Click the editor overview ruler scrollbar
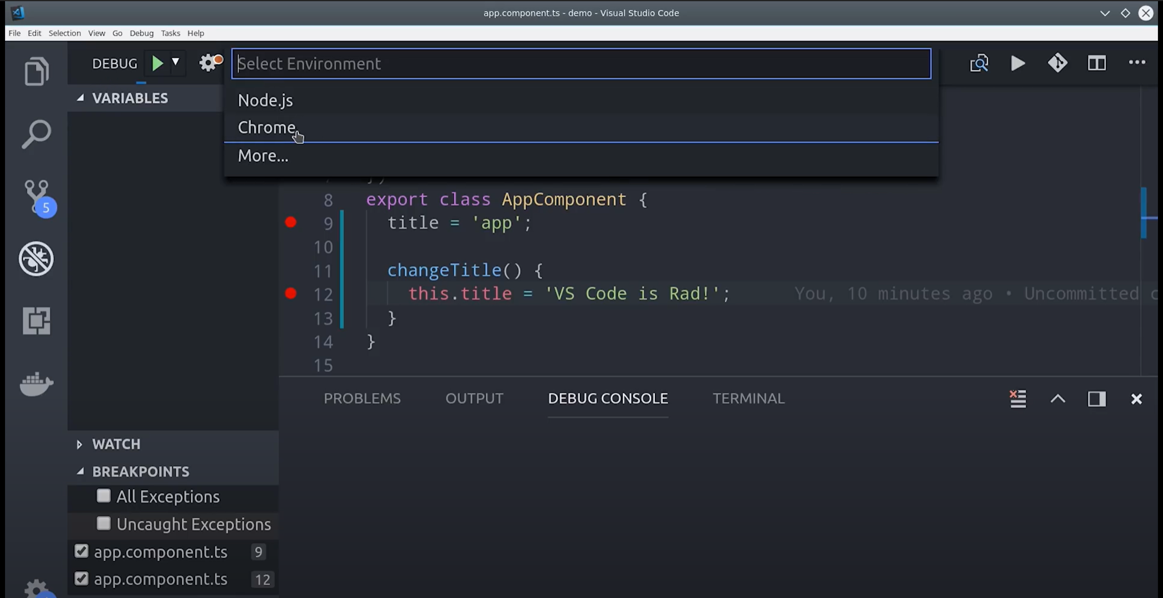 pyautogui.click(x=1149, y=231)
